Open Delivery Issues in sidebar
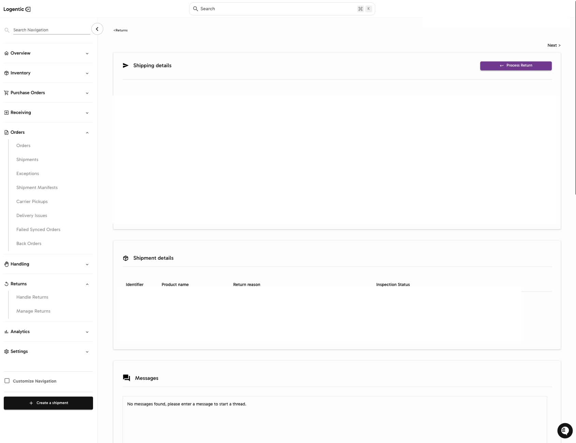Image resolution: width=576 pixels, height=443 pixels. [32, 216]
